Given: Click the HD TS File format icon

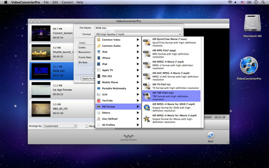Looking at the screenshot, I should pyautogui.click(x=147, y=86).
